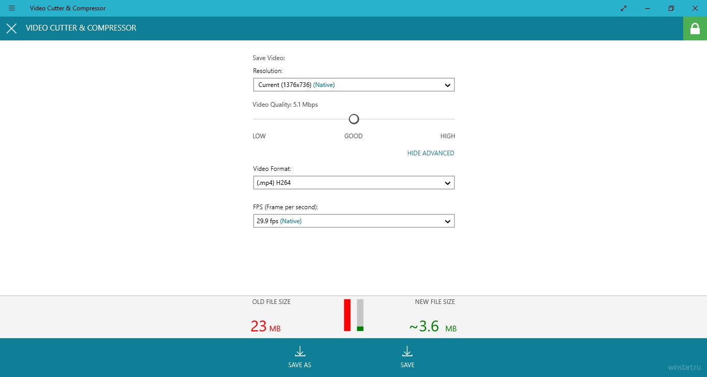Expand the Video Format combo box

click(x=354, y=183)
